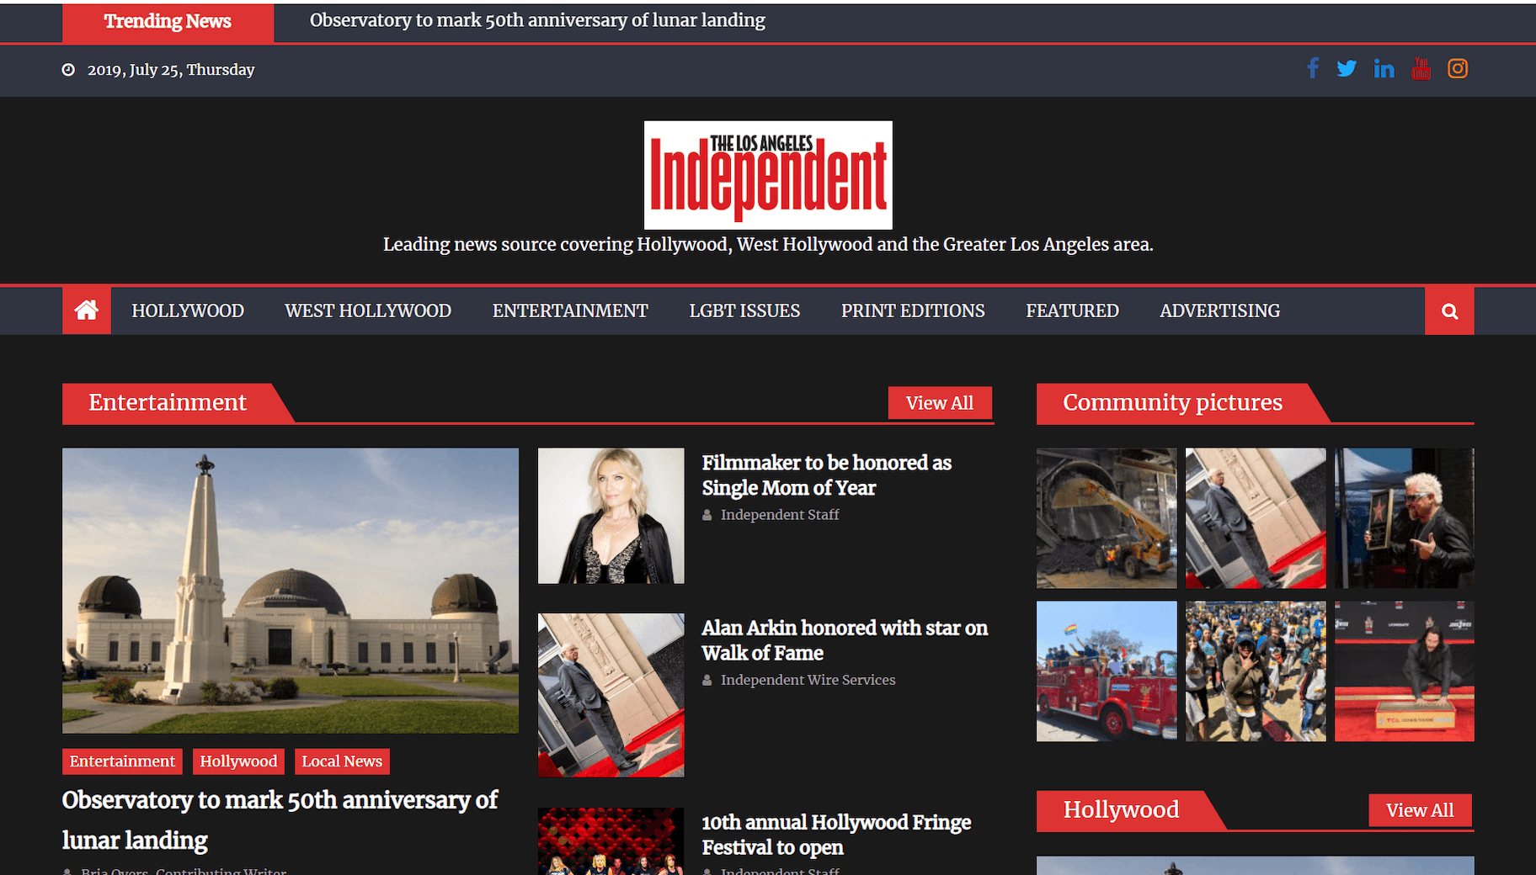
Task: Click the Hollywood section heading in sidebar
Action: [x=1121, y=809]
